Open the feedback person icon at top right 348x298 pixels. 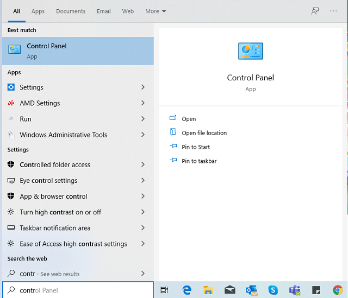click(x=315, y=11)
